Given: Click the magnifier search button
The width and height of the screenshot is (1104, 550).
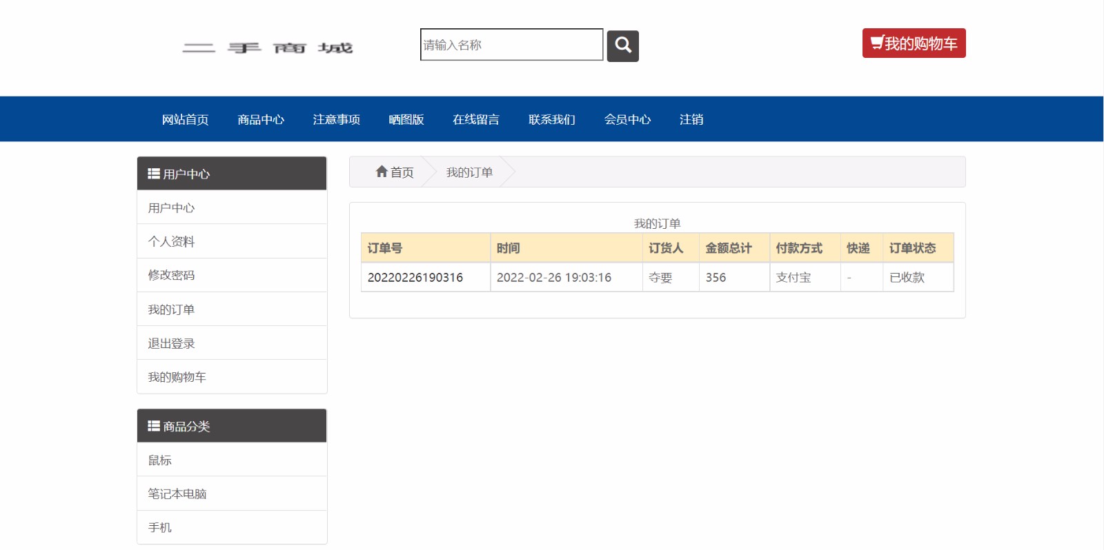Looking at the screenshot, I should (x=622, y=46).
